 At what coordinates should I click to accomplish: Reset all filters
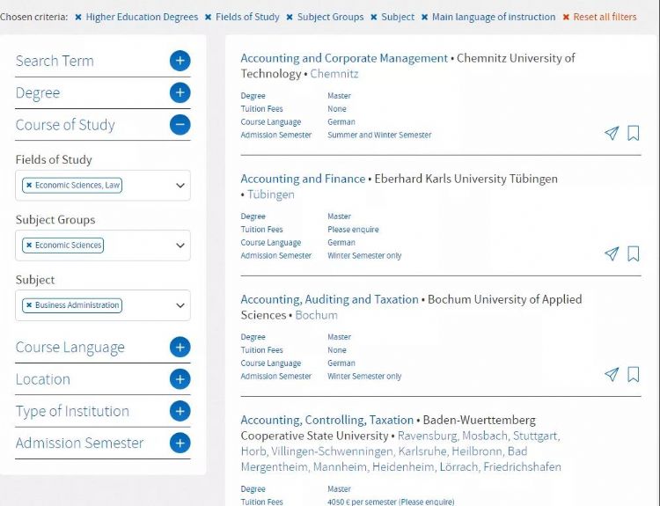point(605,17)
